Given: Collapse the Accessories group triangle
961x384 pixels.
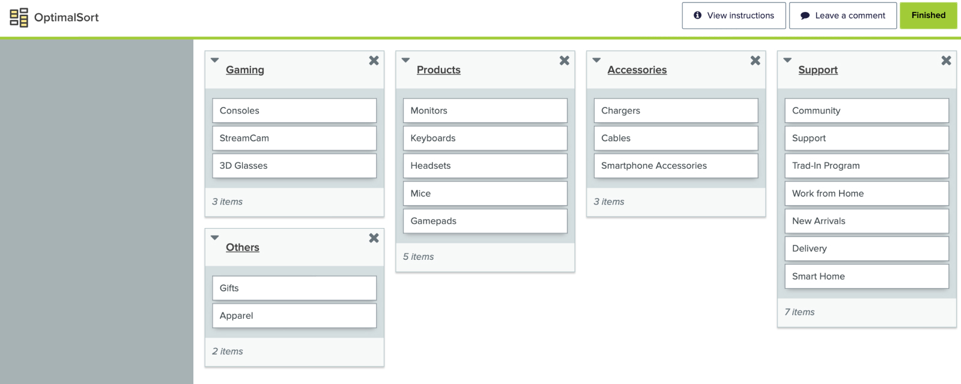Looking at the screenshot, I should 596,60.
